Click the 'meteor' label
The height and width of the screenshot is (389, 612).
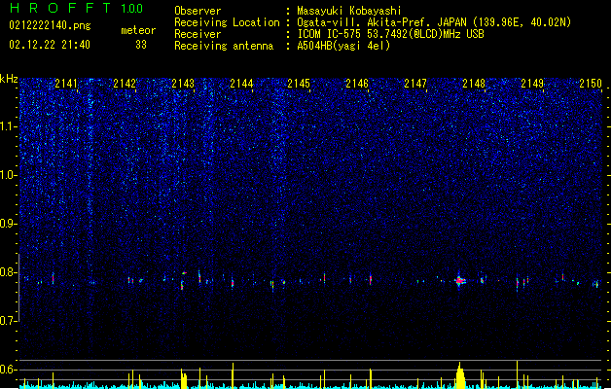point(138,30)
